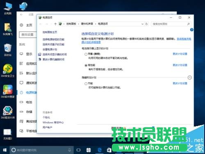205x154 pixels.
Task: Open the 个性化 link
Action: (x=46, y=117)
